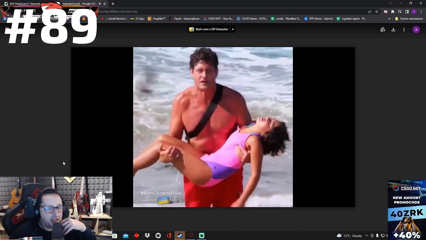Mute the baywatch.mp4 tab audio

pos(100,4)
